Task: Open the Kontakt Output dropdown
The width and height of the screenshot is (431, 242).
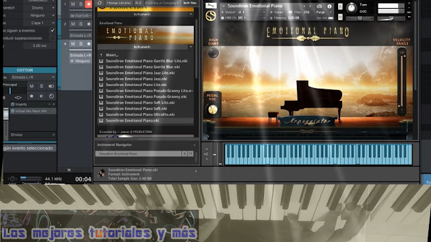Action: pos(244,12)
